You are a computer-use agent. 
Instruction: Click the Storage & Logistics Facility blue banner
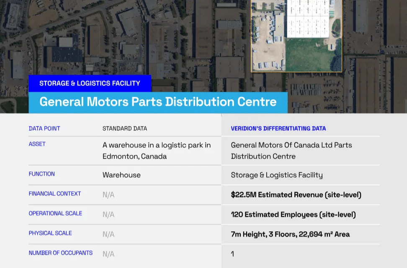(x=90, y=83)
